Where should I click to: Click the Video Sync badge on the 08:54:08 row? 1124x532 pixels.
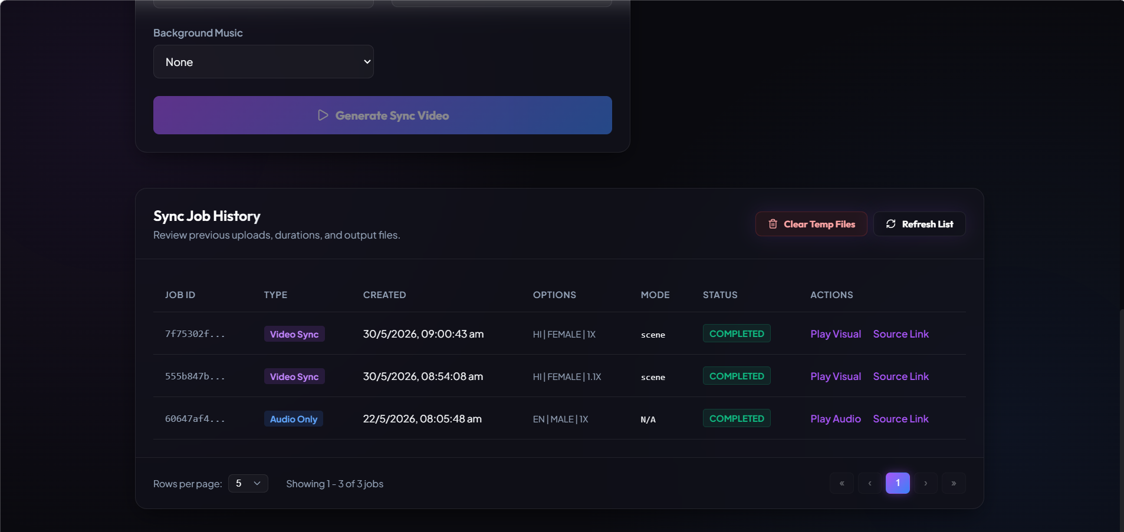pos(294,376)
